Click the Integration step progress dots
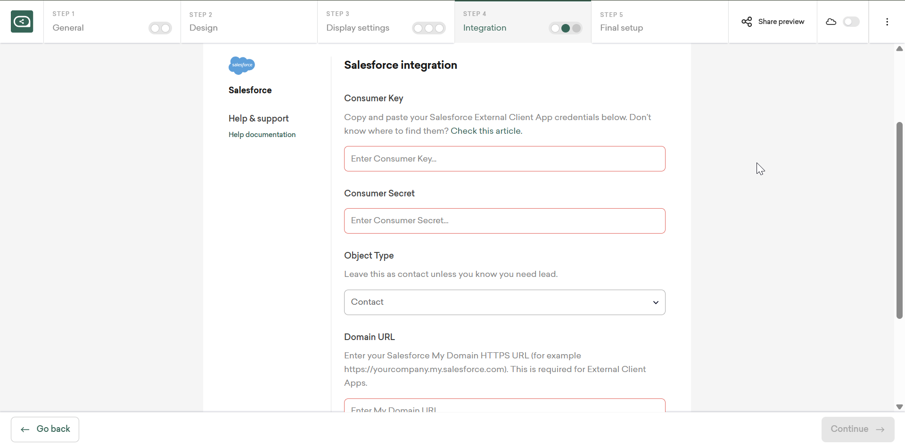Image resolution: width=905 pixels, height=446 pixels. tap(566, 28)
